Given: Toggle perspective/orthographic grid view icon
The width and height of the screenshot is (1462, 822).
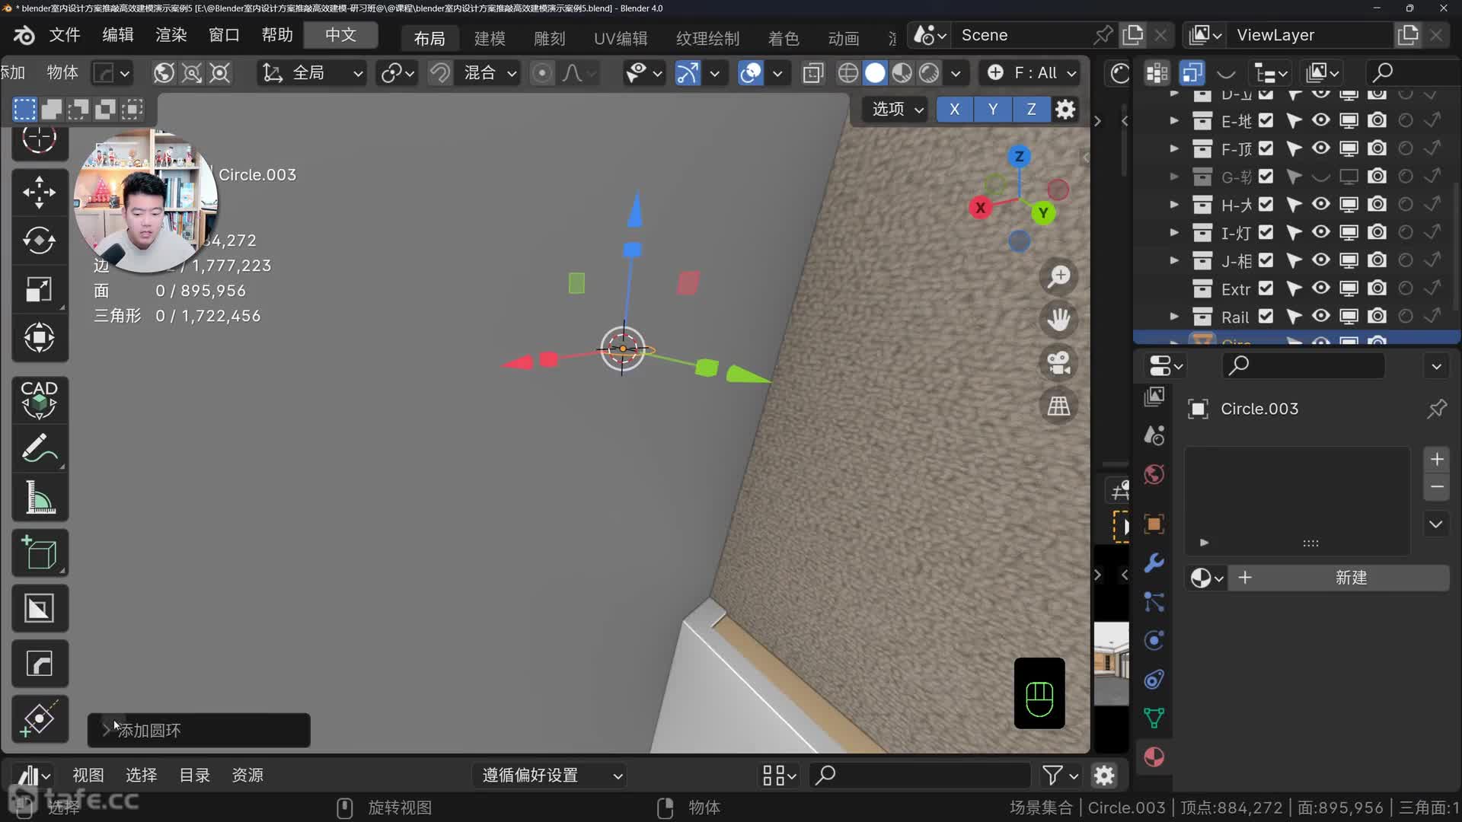Looking at the screenshot, I should 1058,406.
